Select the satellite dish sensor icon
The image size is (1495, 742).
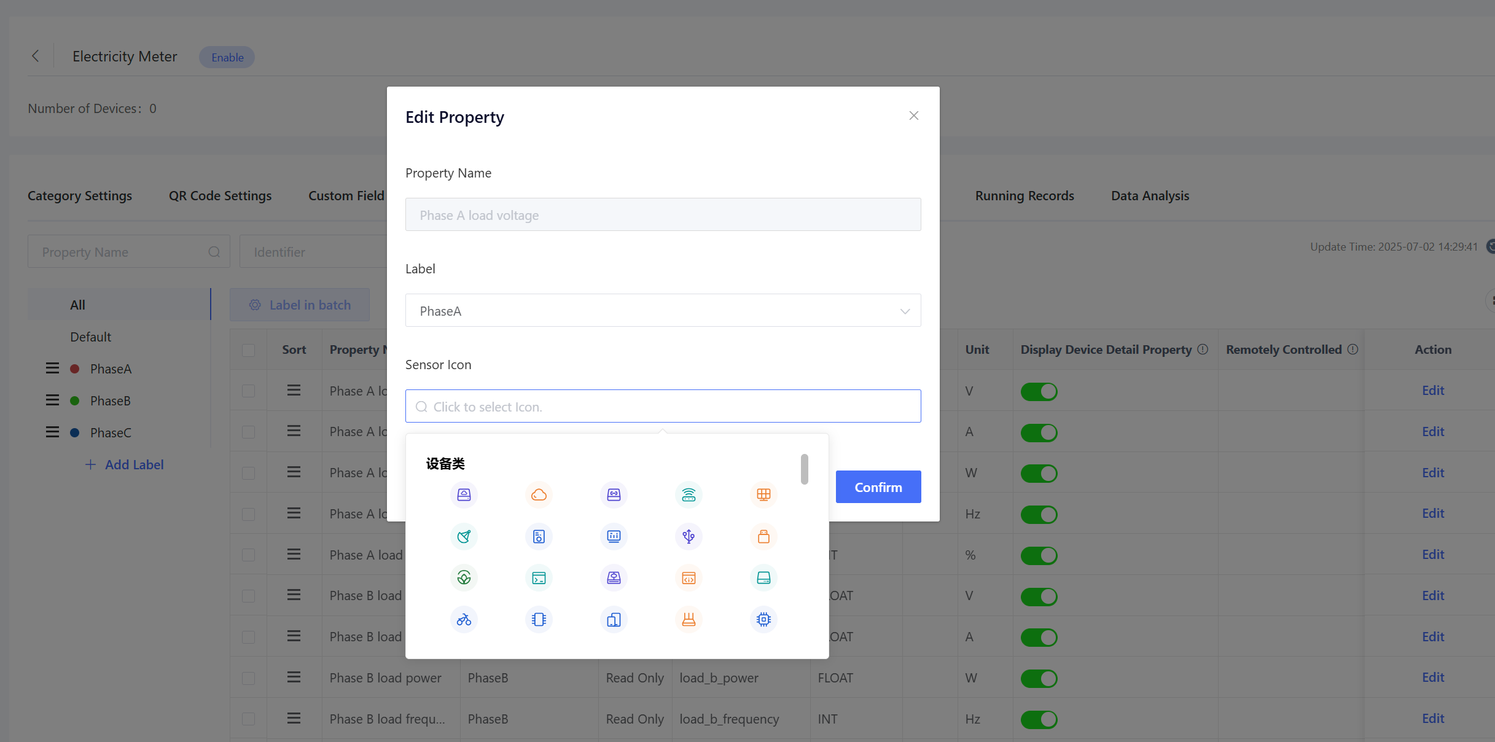[464, 536]
